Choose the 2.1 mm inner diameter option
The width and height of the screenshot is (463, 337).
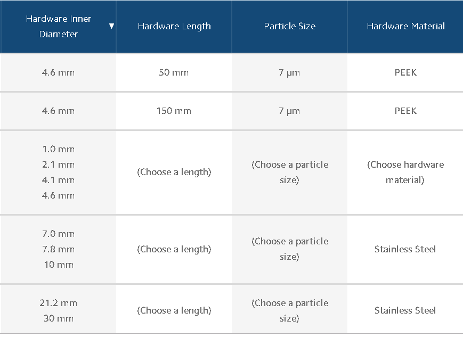[59, 165]
